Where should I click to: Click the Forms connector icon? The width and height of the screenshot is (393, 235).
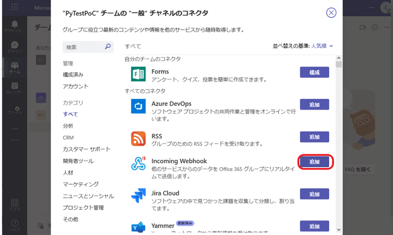(x=139, y=74)
